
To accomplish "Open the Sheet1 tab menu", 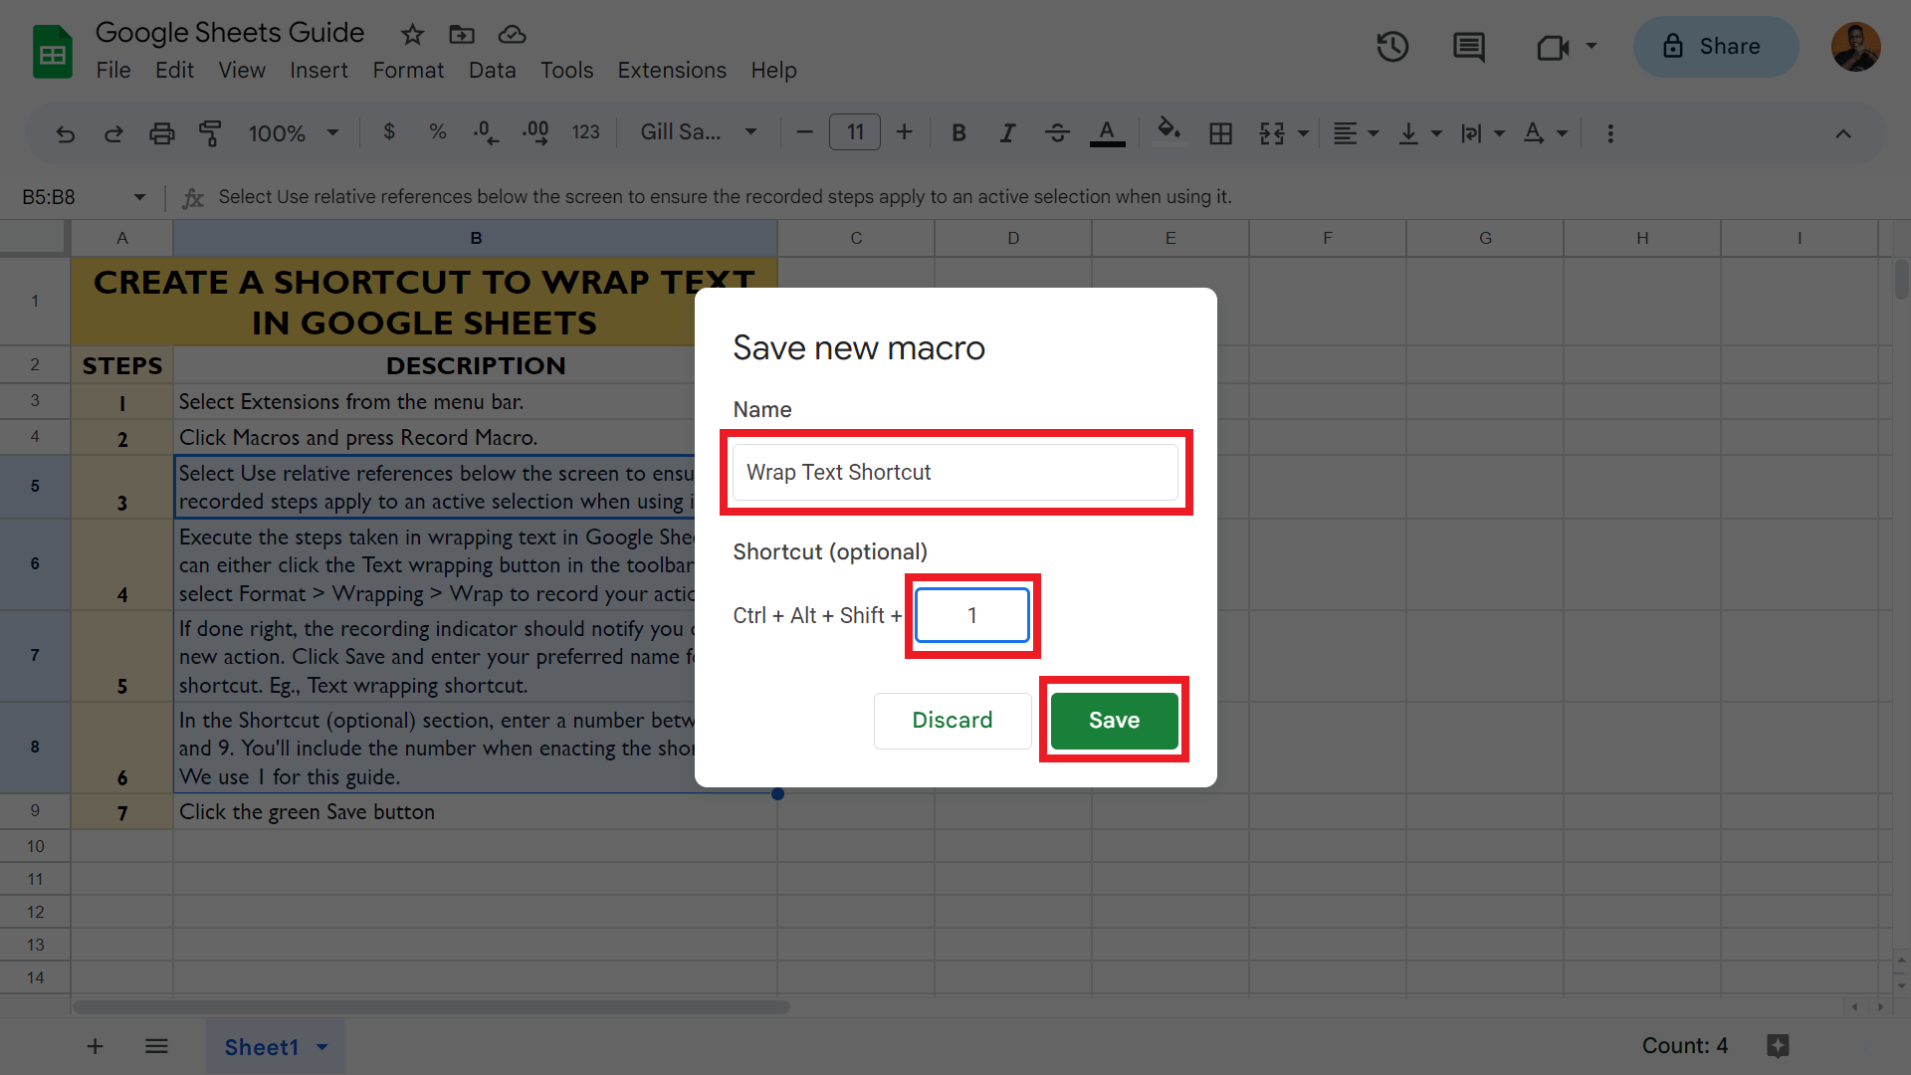I will pos(321,1046).
